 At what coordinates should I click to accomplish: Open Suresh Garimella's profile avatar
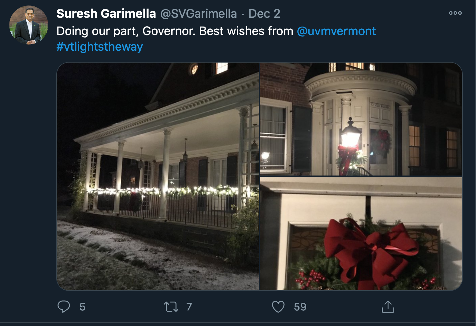[x=29, y=25]
